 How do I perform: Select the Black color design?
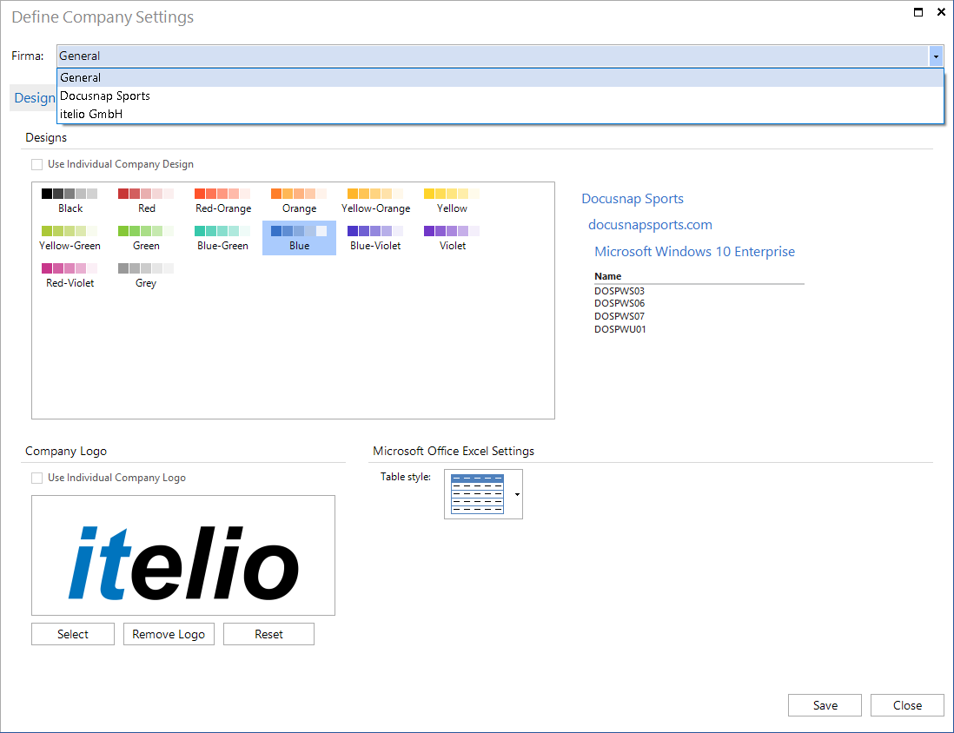pyautogui.click(x=70, y=201)
